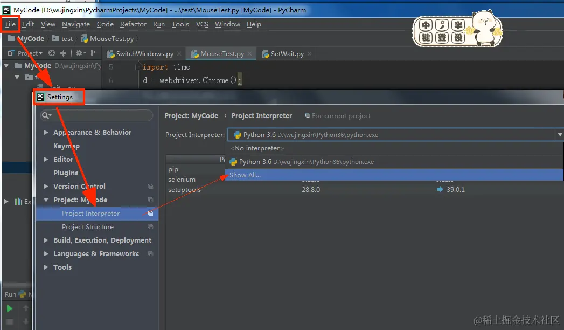Choose <No interpreter> from the dropdown
This screenshot has height=330, width=564.
(394, 148)
